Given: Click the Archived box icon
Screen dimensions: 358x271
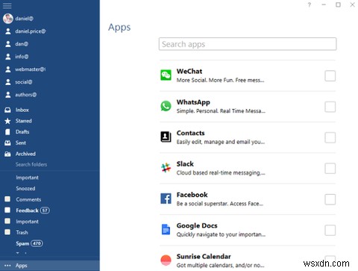Looking at the screenshot, I should click(x=7, y=154).
